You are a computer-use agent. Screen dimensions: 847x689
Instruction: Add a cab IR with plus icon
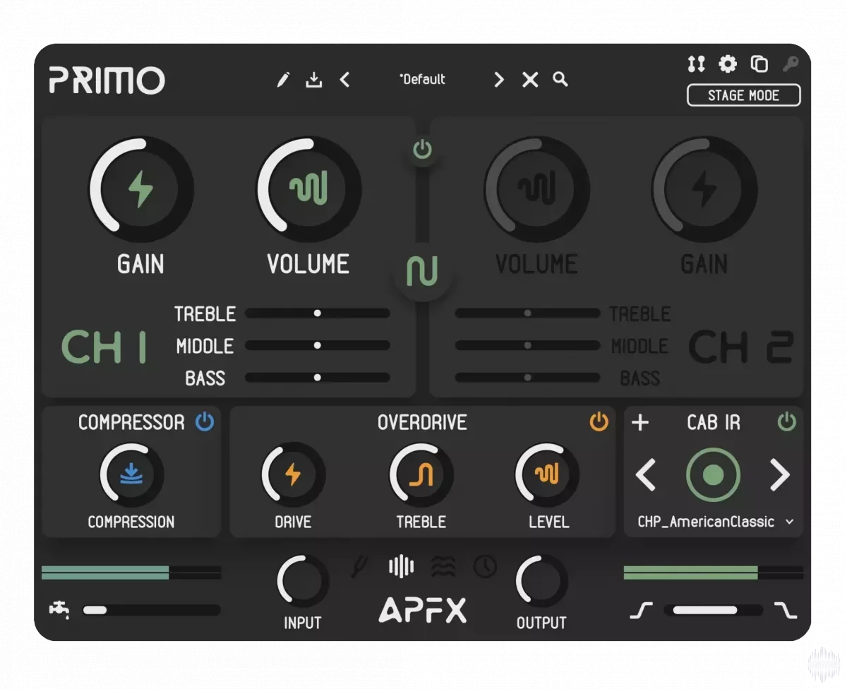(639, 422)
